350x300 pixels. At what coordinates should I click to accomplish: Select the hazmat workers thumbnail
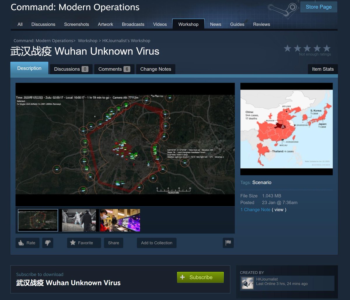point(79,220)
